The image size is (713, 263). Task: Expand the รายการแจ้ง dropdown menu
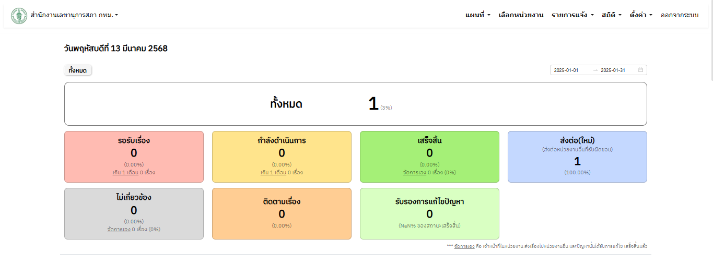[572, 15]
